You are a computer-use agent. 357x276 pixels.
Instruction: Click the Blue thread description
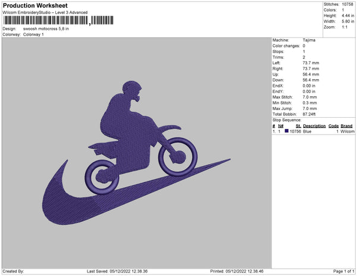coord(307,131)
